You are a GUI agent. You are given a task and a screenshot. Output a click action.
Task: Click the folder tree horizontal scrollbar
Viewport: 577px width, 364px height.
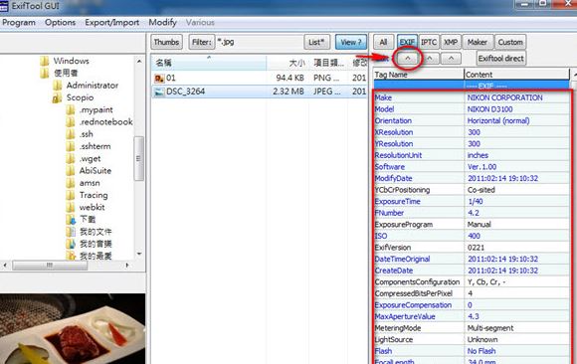67,265
